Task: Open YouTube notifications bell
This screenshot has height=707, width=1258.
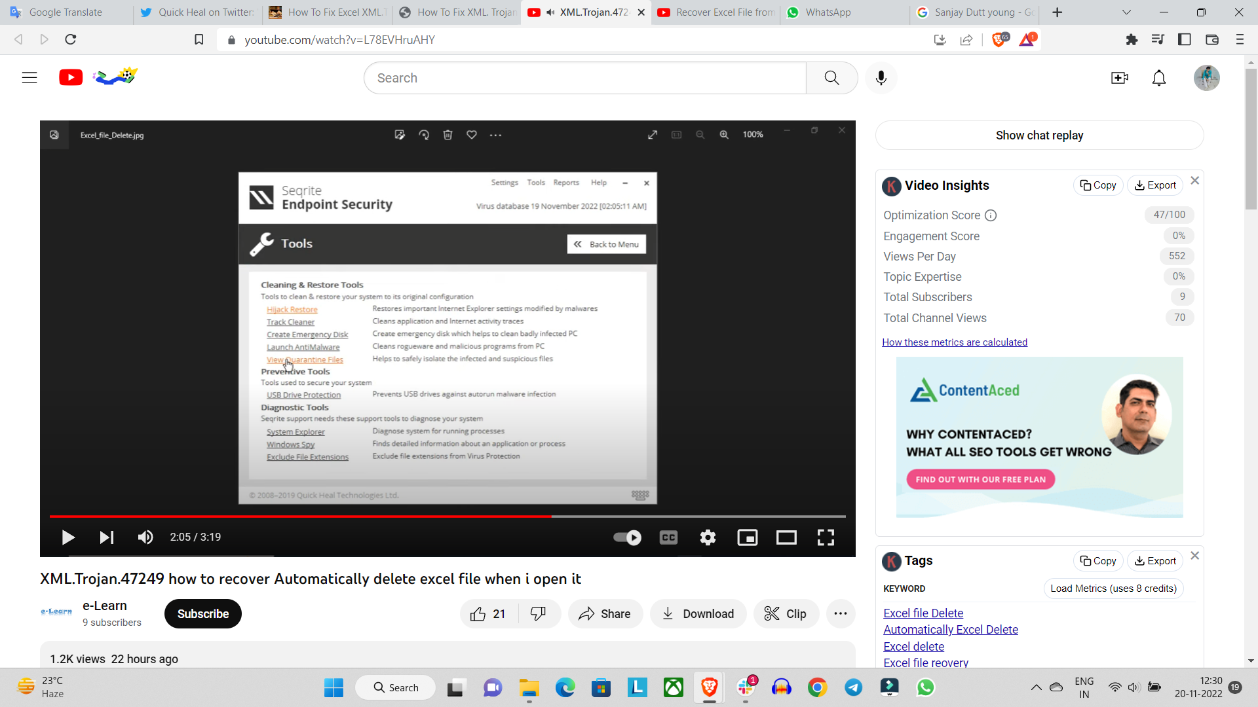Action: (x=1158, y=78)
